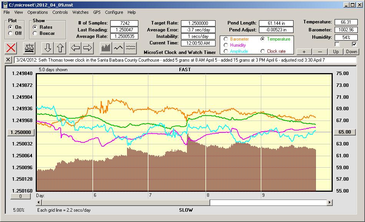Choose the Clock rate radio button
Viewport: 365px width, 222px height.
click(x=262, y=51)
